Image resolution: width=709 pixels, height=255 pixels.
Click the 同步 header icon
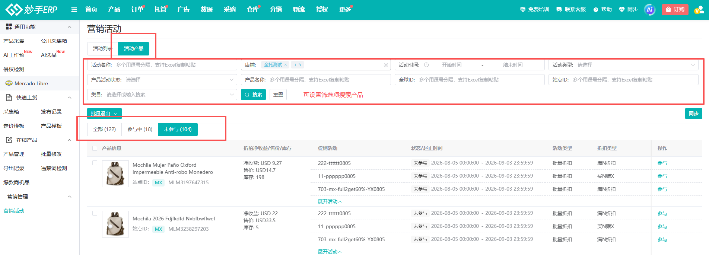point(629,10)
